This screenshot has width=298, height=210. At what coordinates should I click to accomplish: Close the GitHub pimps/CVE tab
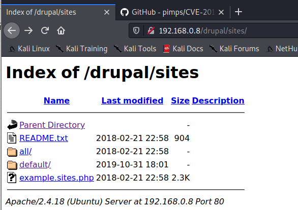point(221,12)
